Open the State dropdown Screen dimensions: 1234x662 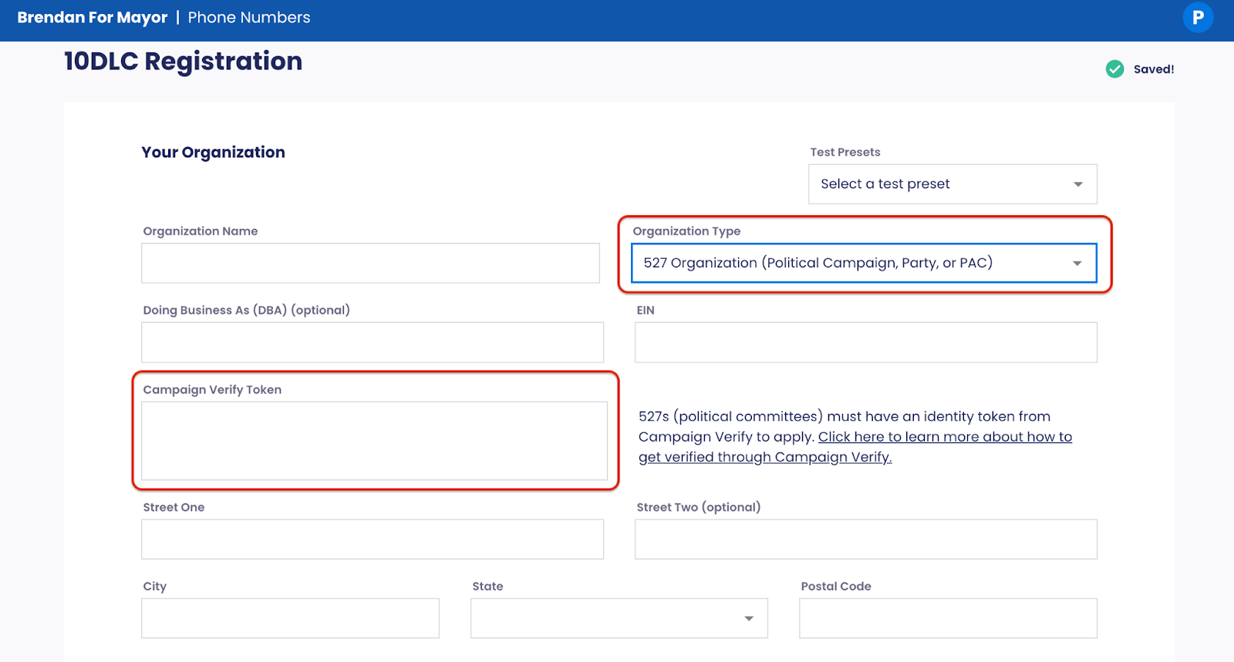coord(619,618)
